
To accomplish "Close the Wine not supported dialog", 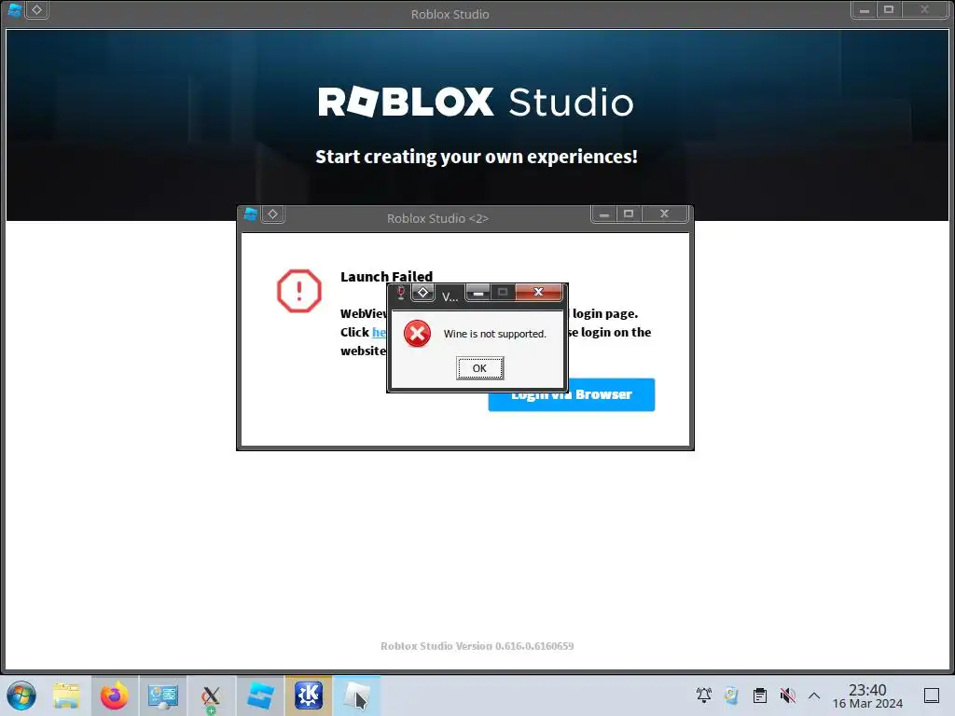I will click(x=538, y=292).
